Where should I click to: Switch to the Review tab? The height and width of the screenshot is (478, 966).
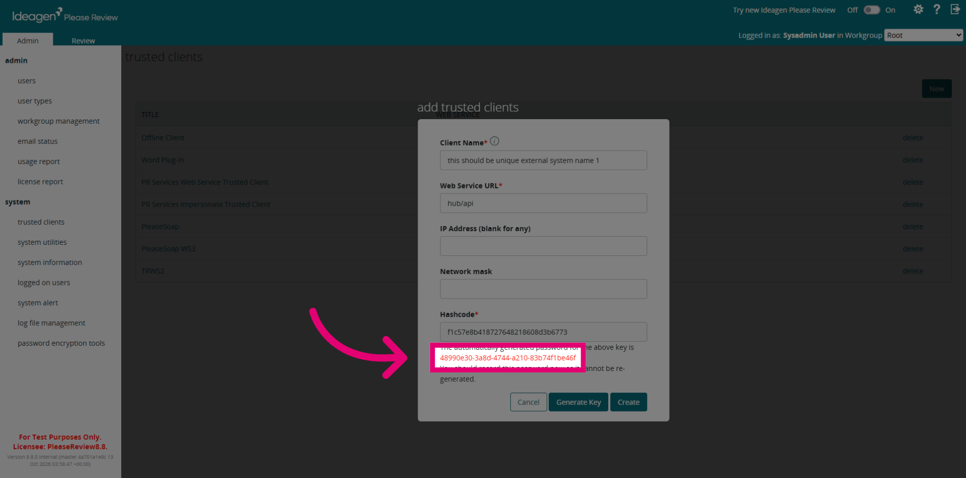pos(83,40)
